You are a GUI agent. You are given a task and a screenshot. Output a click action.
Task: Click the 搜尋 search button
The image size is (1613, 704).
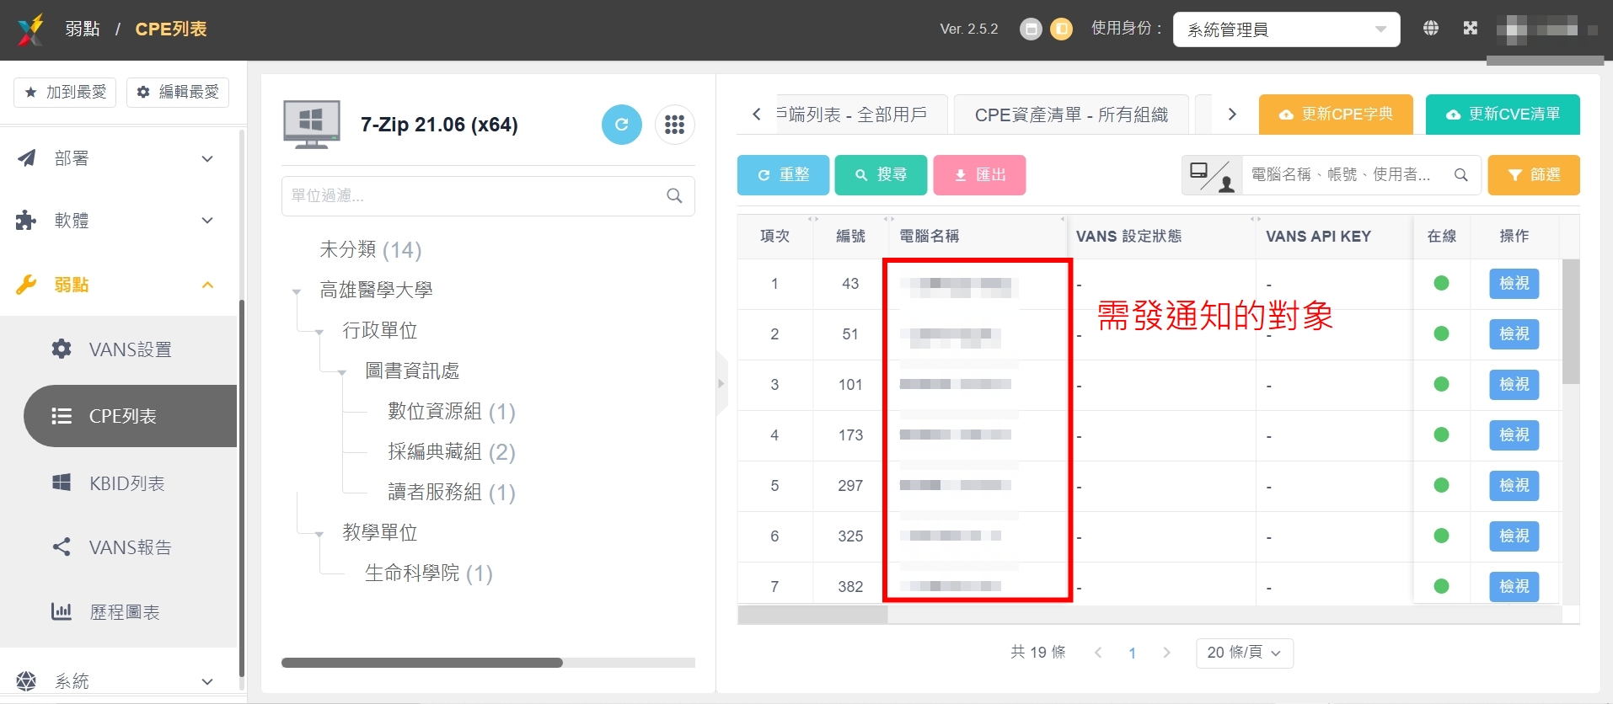[881, 175]
